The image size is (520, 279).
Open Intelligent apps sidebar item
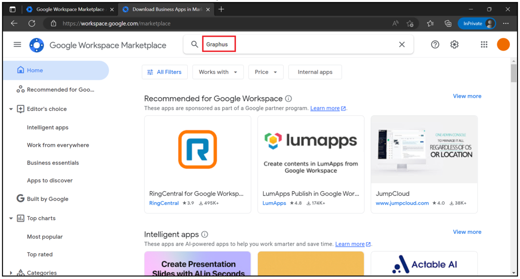tap(48, 128)
